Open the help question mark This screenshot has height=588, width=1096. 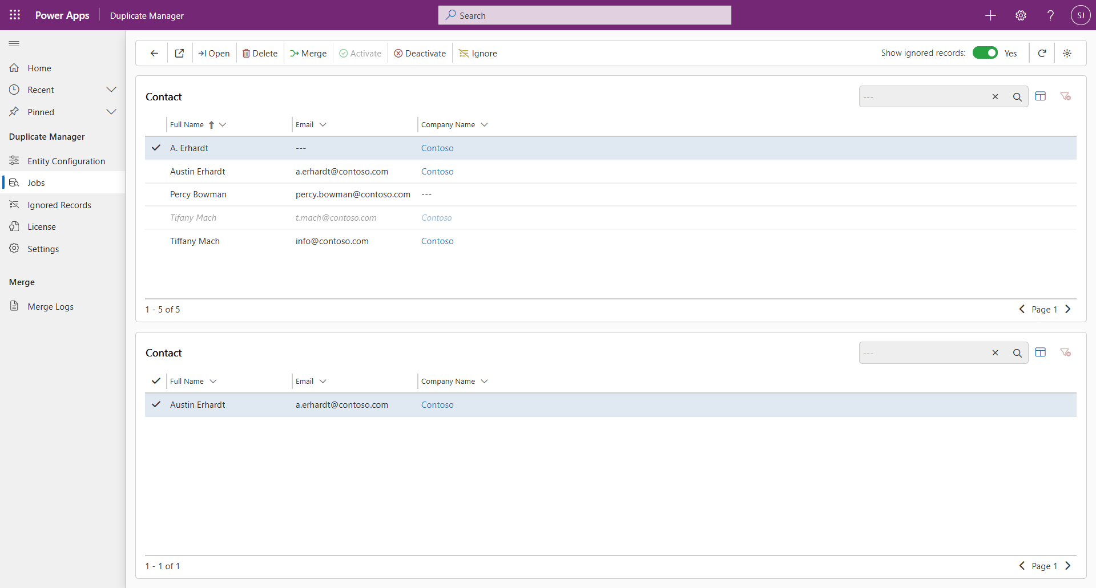click(x=1050, y=15)
